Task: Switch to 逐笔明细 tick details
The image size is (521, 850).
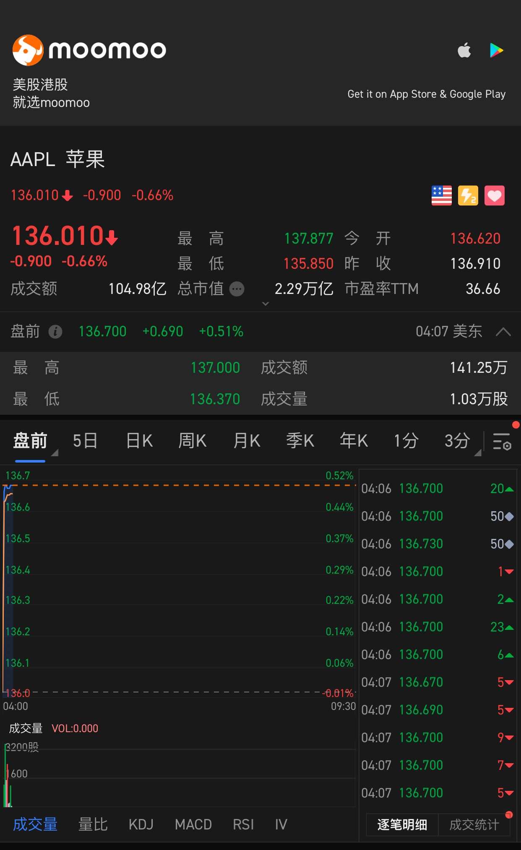Action: pyautogui.click(x=402, y=825)
